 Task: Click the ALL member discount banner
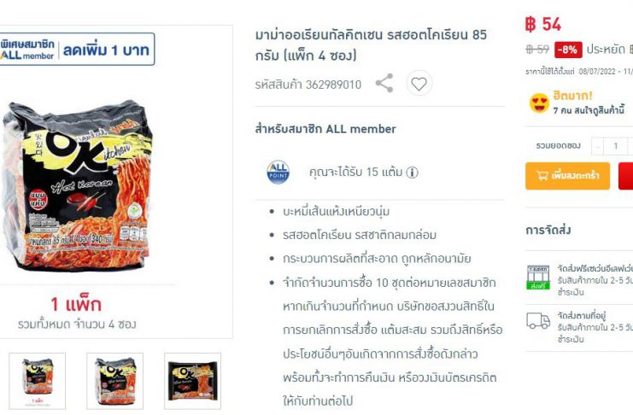(77, 50)
